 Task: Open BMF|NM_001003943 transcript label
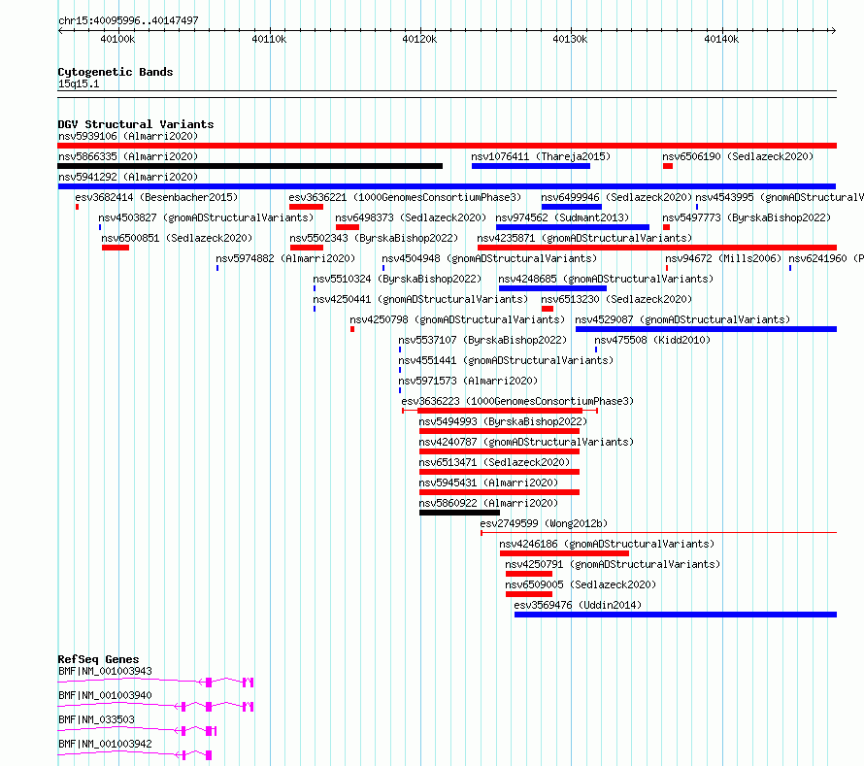(x=105, y=671)
